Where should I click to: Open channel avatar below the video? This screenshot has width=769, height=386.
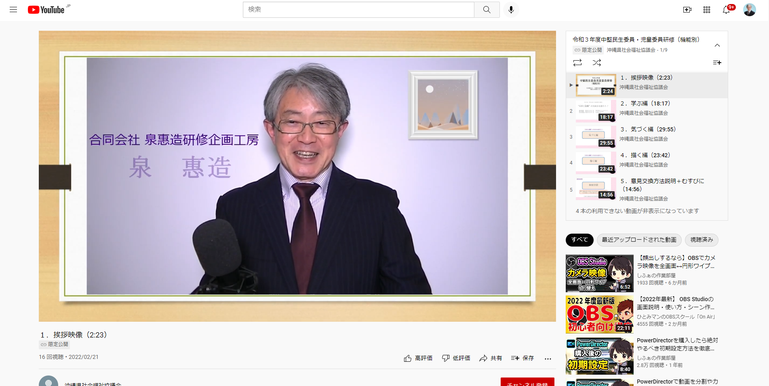(x=48, y=382)
